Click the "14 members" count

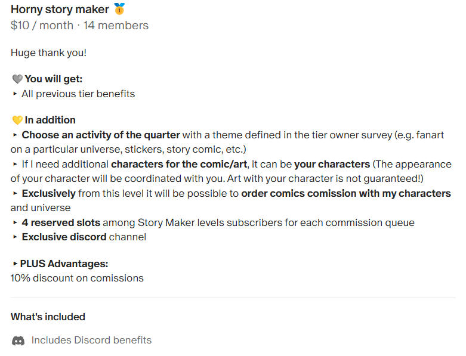tap(116, 26)
